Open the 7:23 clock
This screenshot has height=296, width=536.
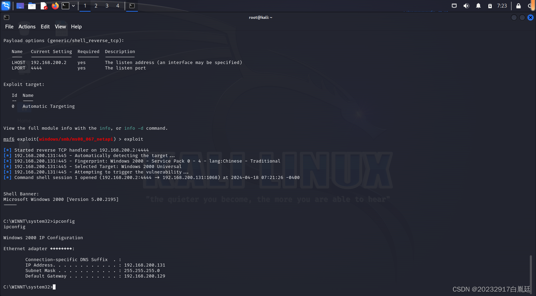point(502,6)
